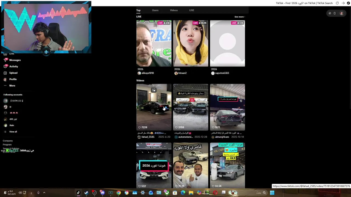Click the date text 2025-12-28
The height and width of the screenshot is (197, 351).
(x=201, y=137)
